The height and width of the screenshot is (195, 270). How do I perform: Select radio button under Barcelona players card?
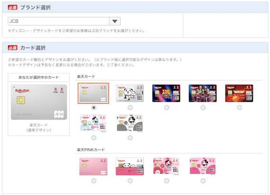pos(203,108)
